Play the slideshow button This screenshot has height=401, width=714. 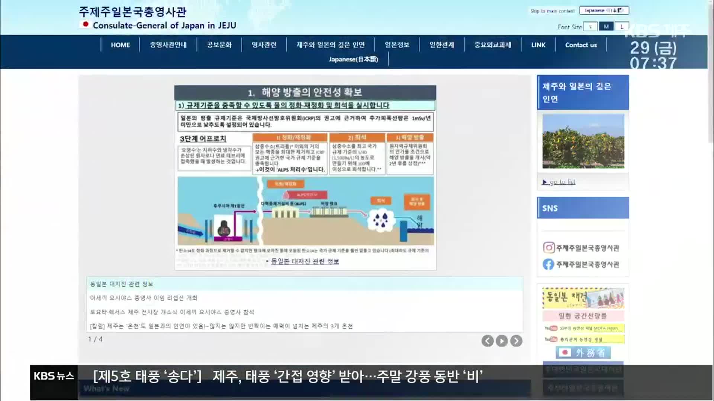tap(502, 341)
